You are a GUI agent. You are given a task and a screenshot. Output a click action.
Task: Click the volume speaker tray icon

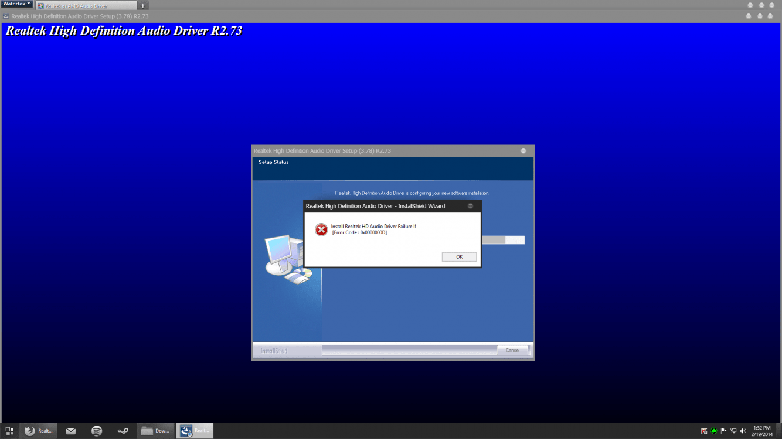pyautogui.click(x=743, y=431)
